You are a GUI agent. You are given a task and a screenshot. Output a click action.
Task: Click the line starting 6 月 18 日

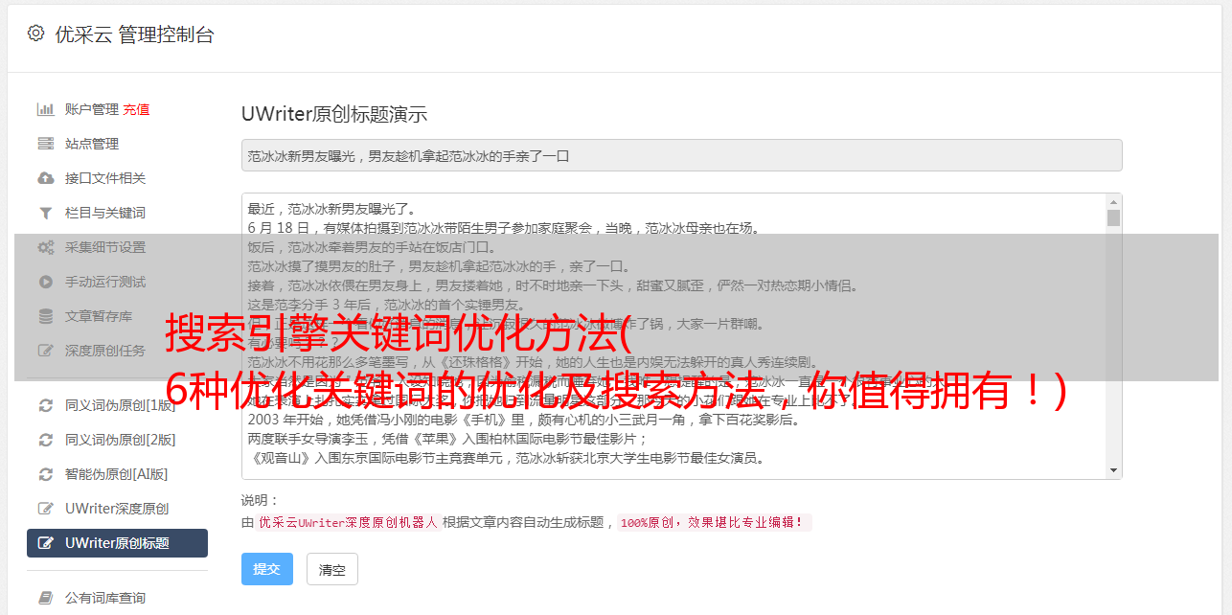pos(503,228)
